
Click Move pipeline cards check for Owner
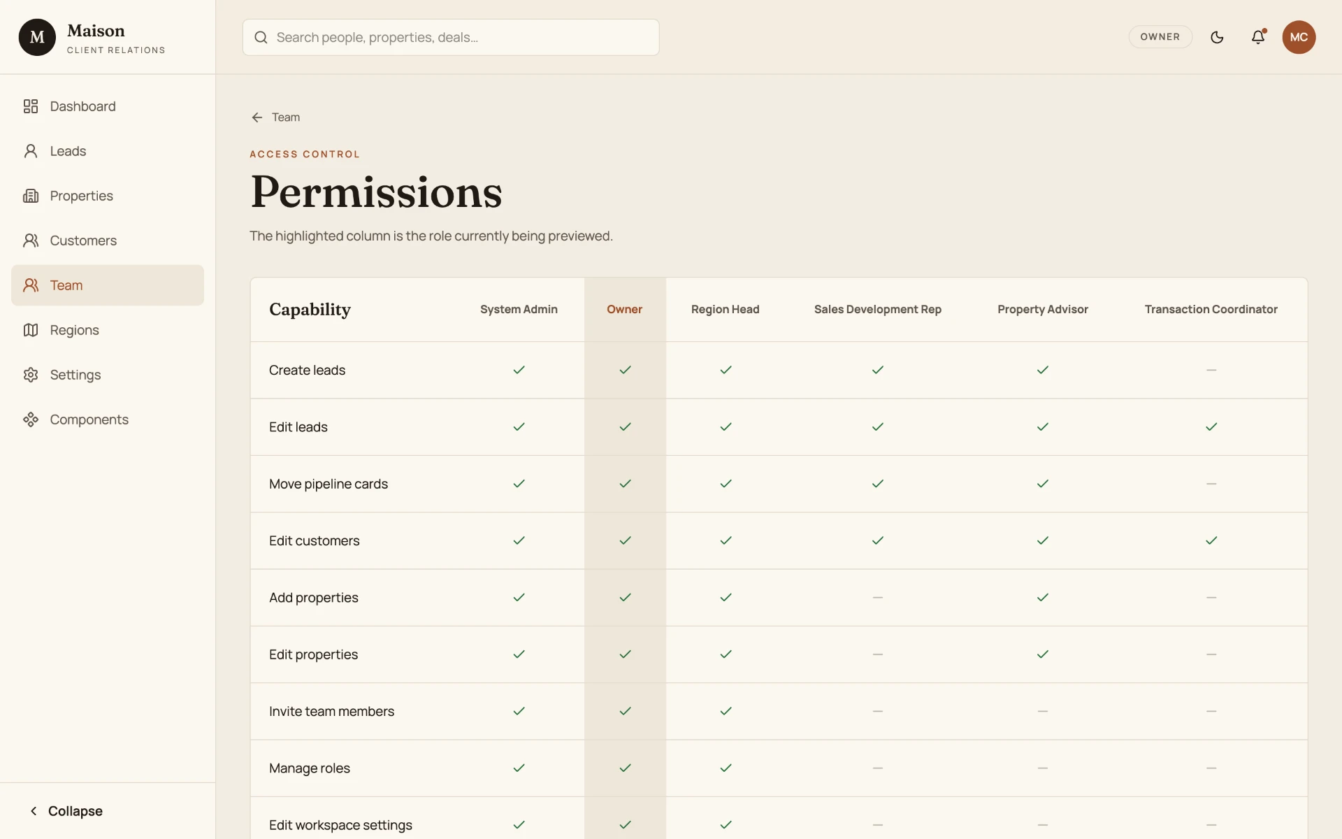625,484
